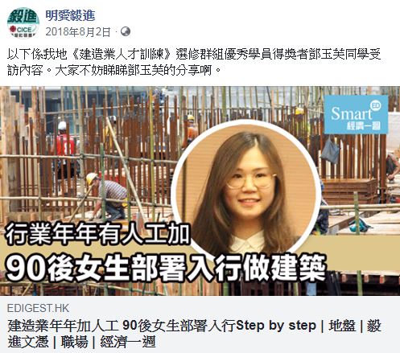Click the blue bag hanging on scaffolding
Screen dimensions: 400x353
tap(330, 151)
